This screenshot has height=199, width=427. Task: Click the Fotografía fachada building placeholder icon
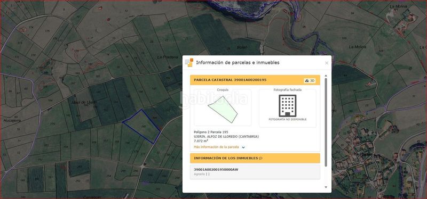(x=287, y=105)
